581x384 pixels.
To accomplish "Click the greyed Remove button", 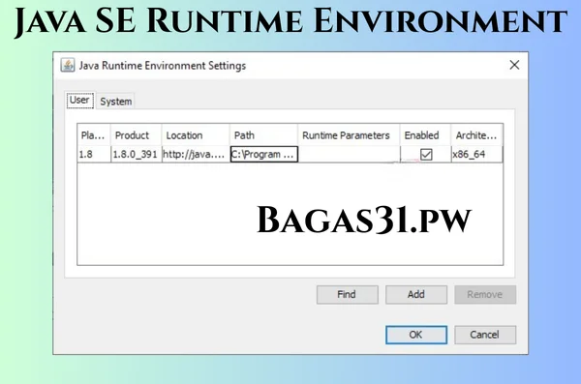I will (x=485, y=295).
